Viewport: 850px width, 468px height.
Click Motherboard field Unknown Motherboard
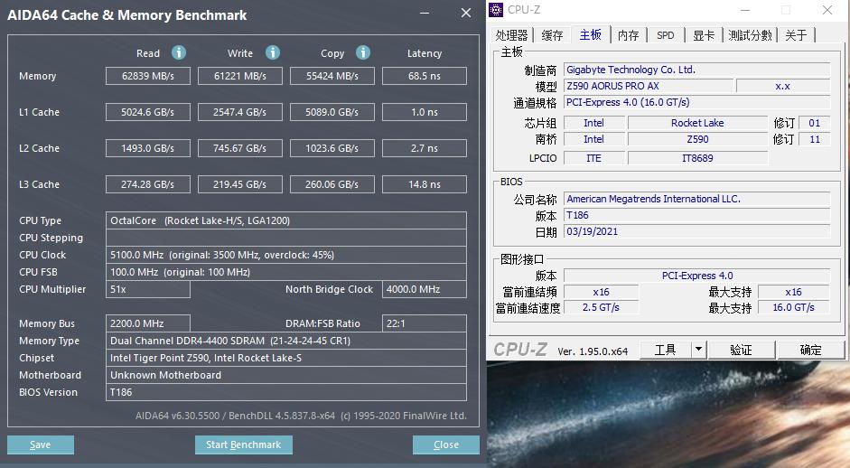(286, 375)
